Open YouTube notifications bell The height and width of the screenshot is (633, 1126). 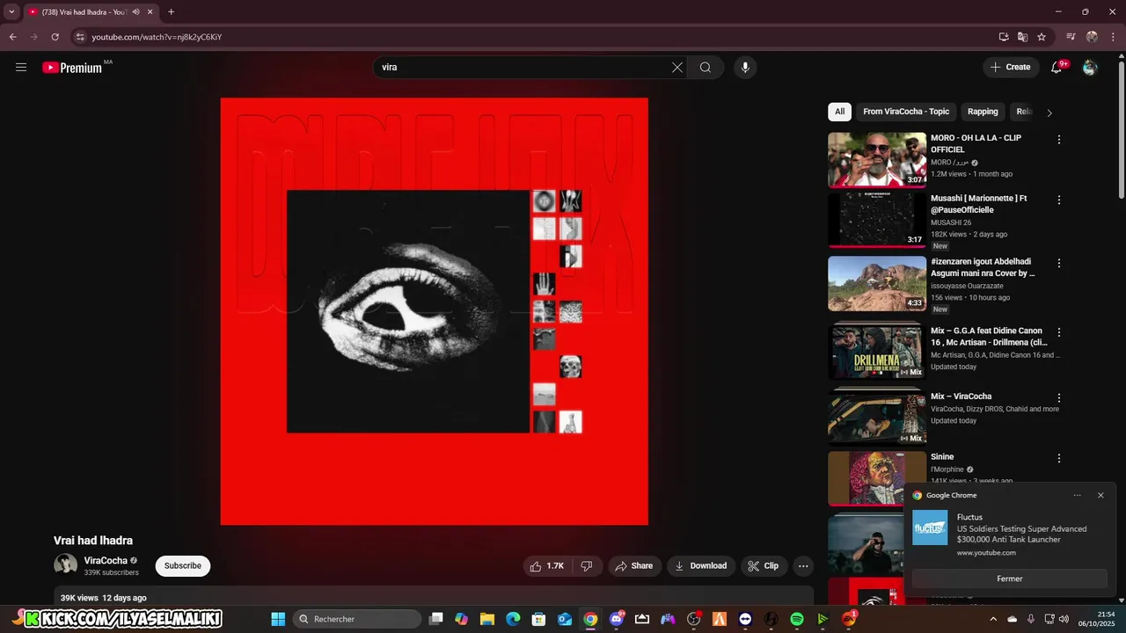pos(1057,68)
